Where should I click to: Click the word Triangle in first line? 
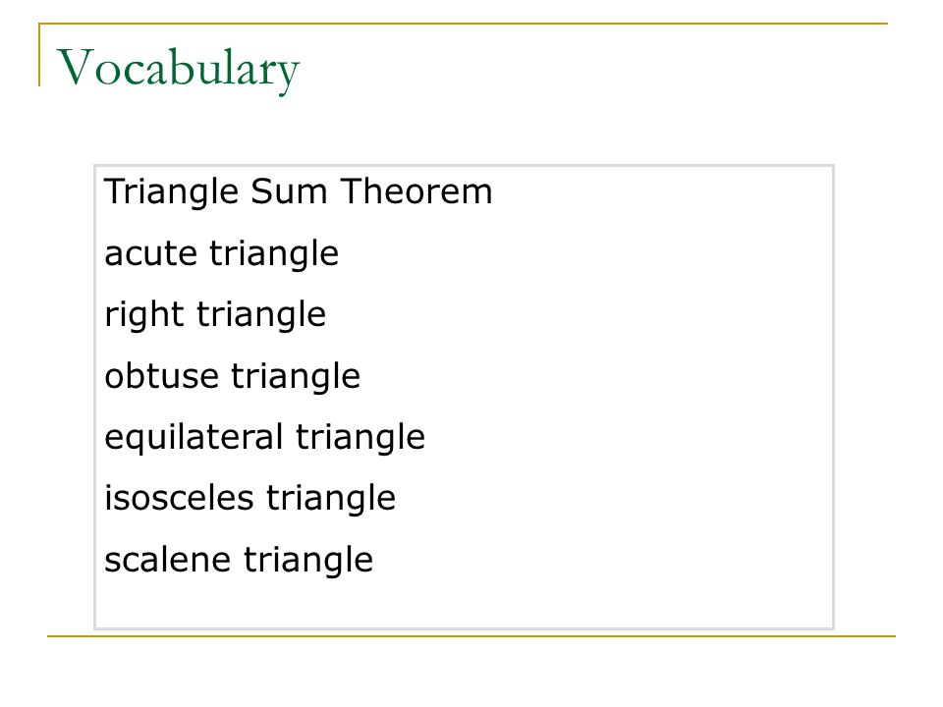(x=171, y=191)
